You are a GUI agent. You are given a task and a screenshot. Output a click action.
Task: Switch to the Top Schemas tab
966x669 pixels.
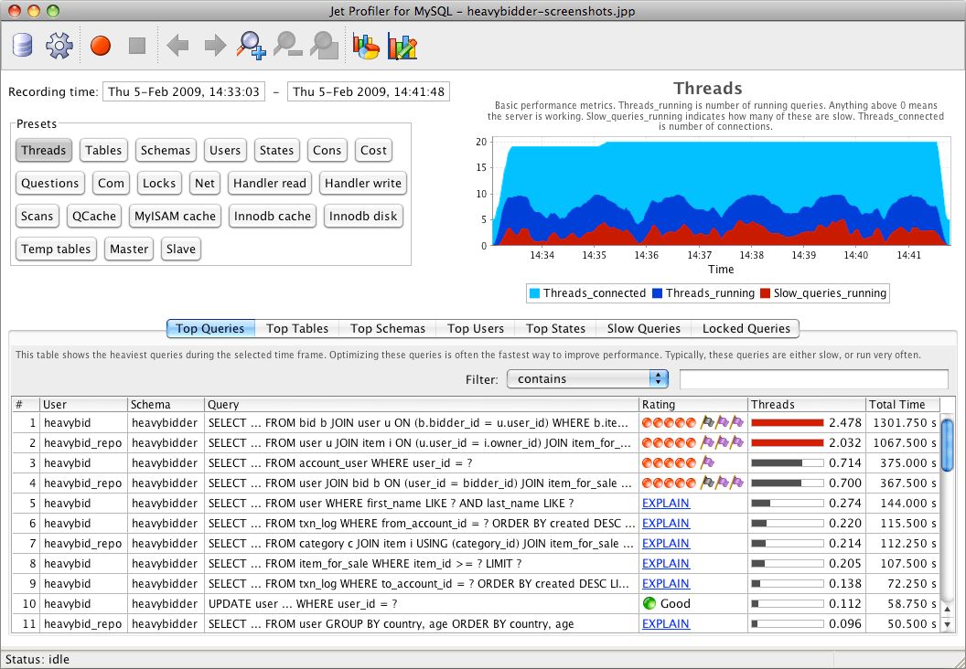click(x=388, y=328)
